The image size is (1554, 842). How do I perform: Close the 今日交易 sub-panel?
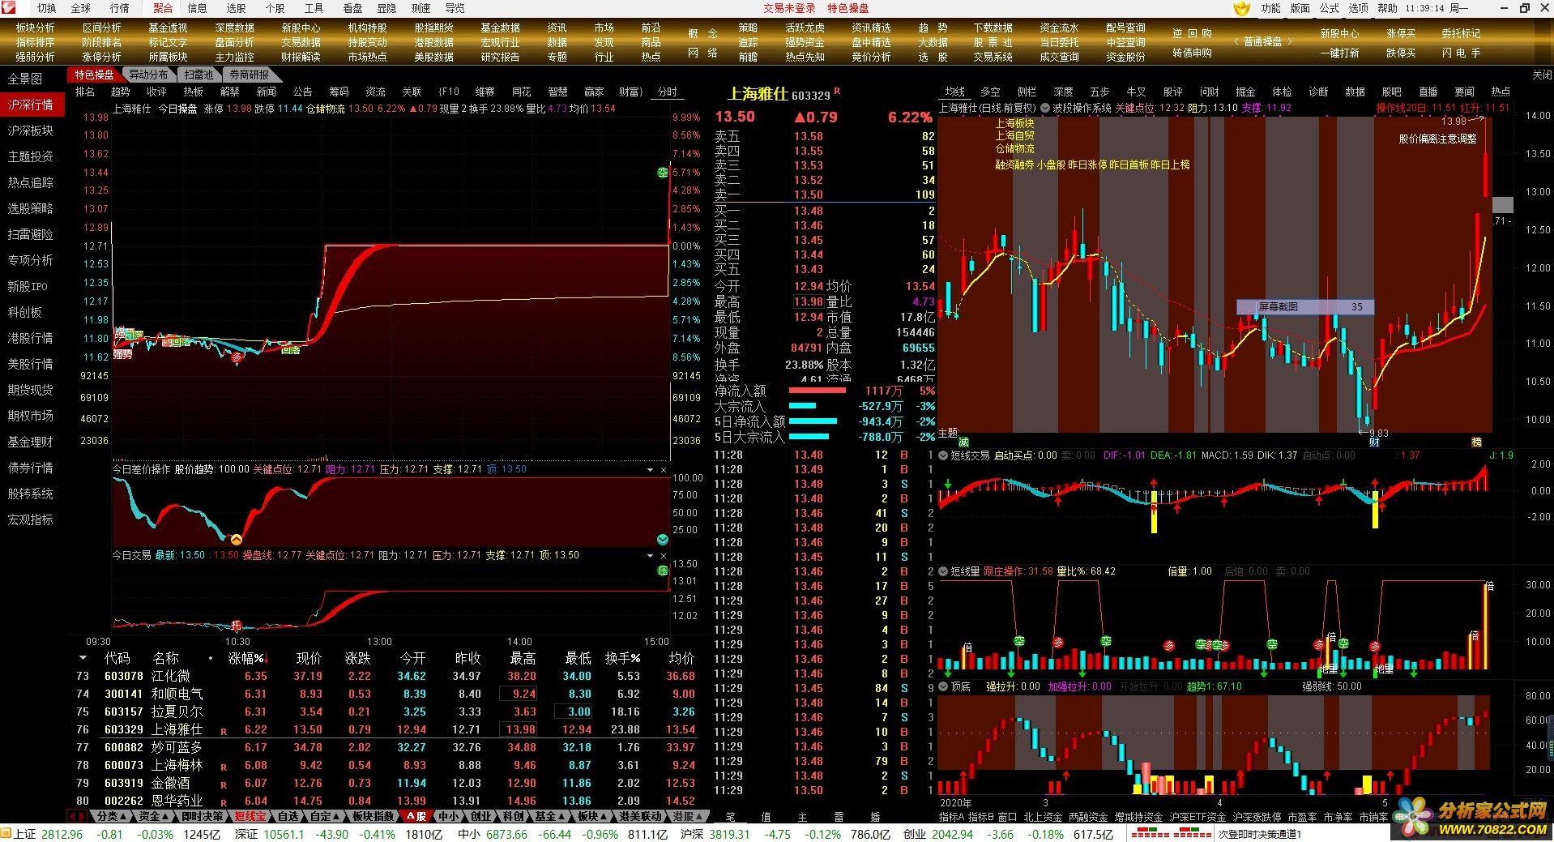(x=664, y=556)
